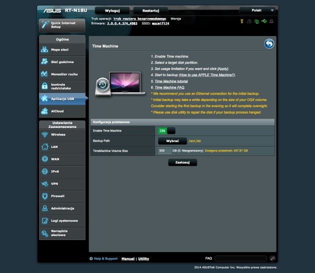Open Tryb routera bezprzewodowego link
This screenshot has width=315, height=273.
(x=139, y=18)
